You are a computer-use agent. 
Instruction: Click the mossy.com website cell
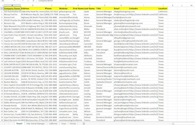click(66, 14)
